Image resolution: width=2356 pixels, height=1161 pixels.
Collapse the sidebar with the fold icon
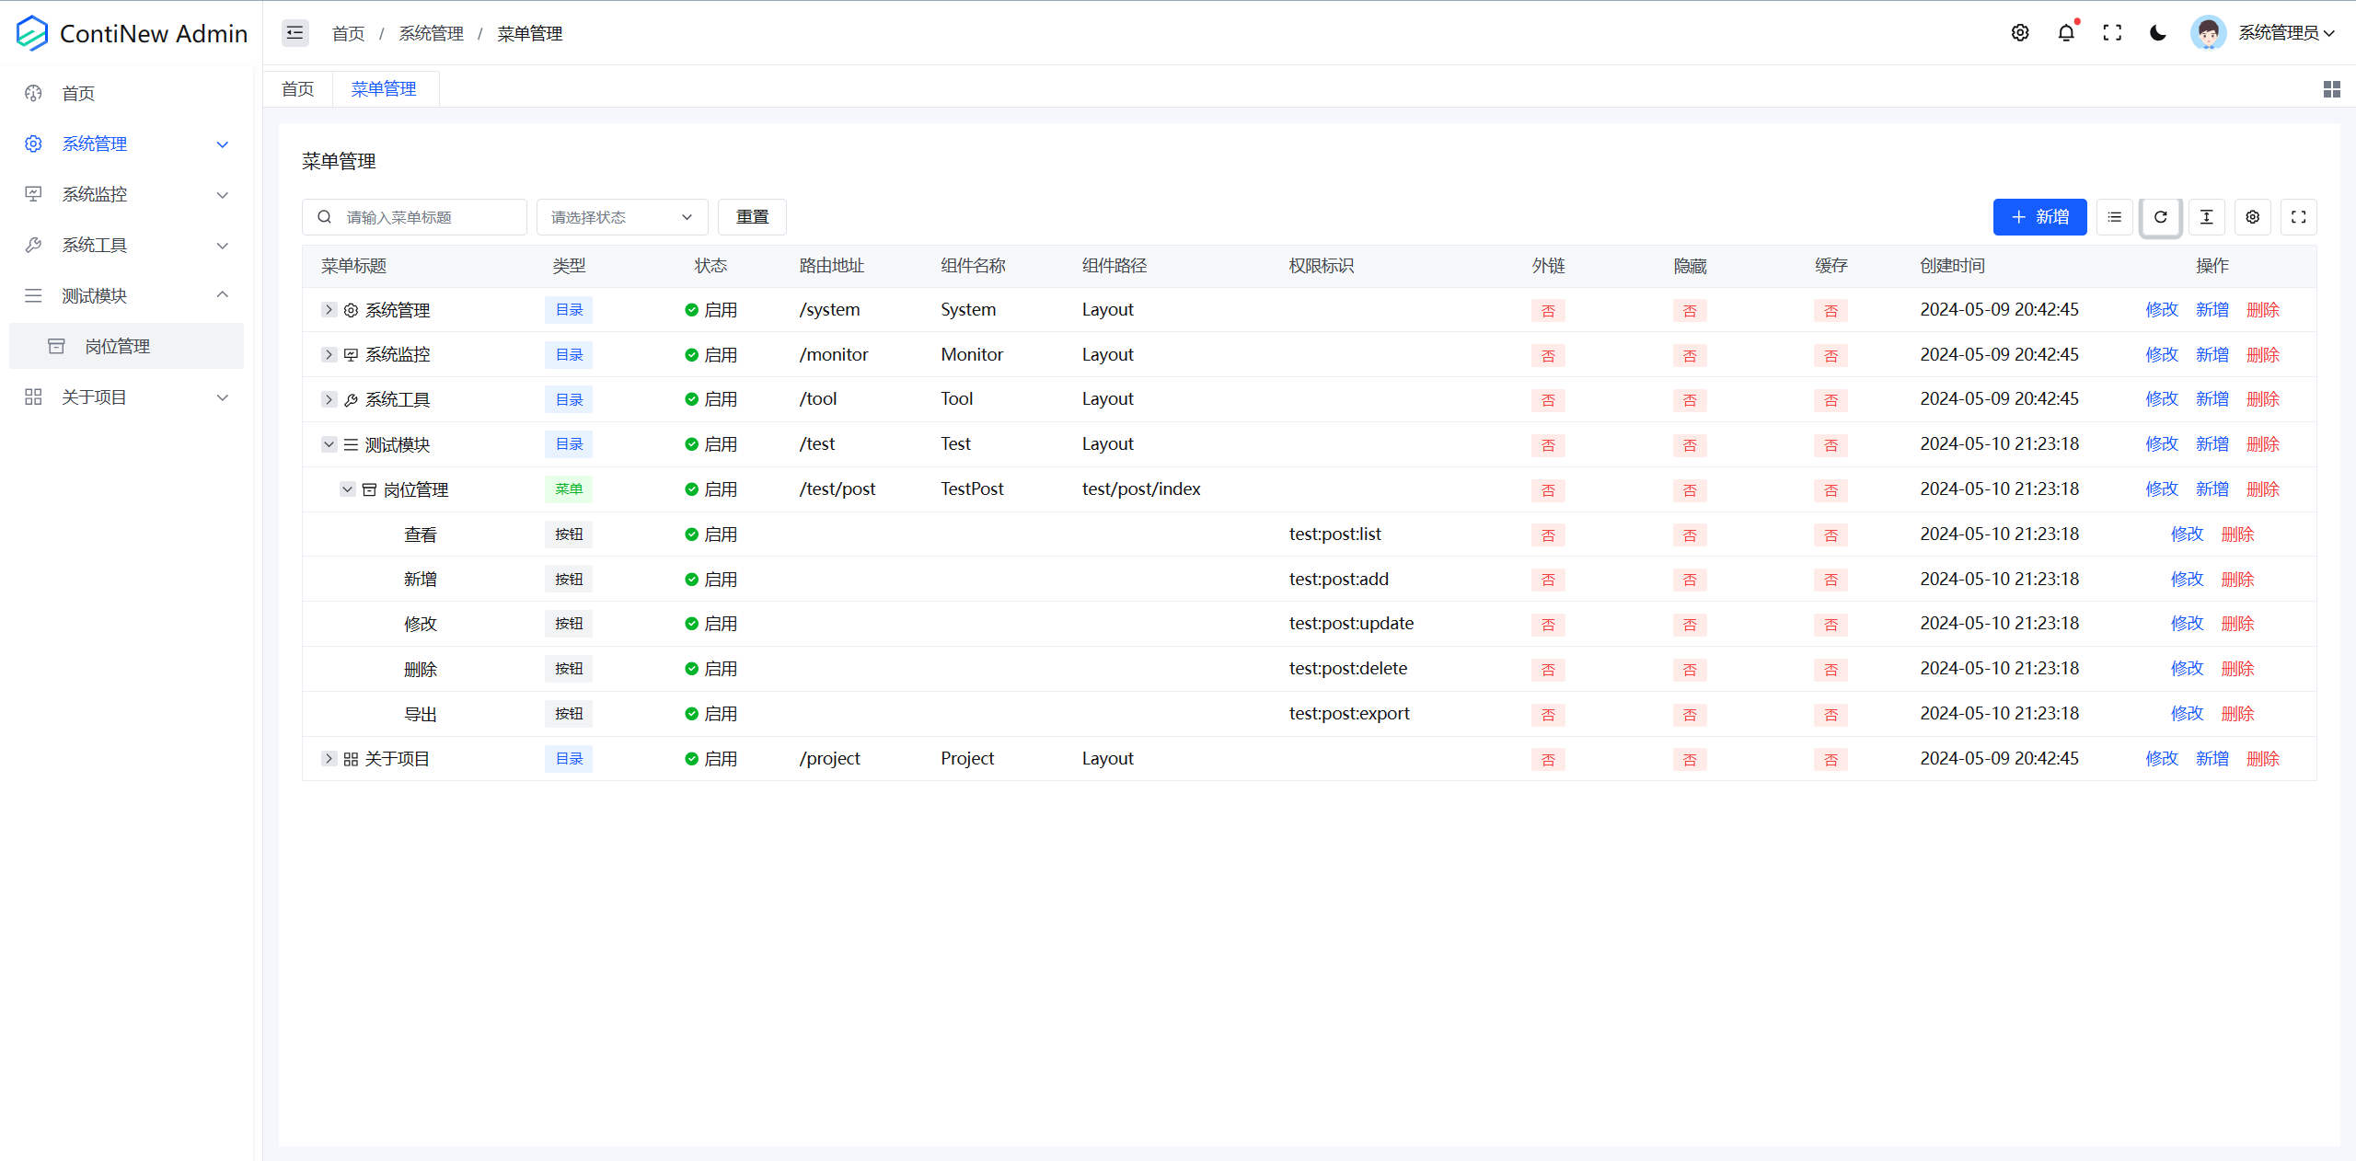coord(294,33)
